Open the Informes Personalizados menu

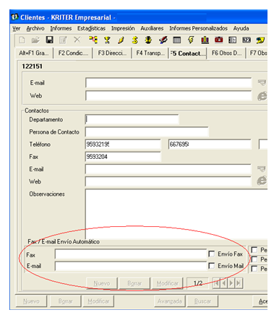point(198,28)
